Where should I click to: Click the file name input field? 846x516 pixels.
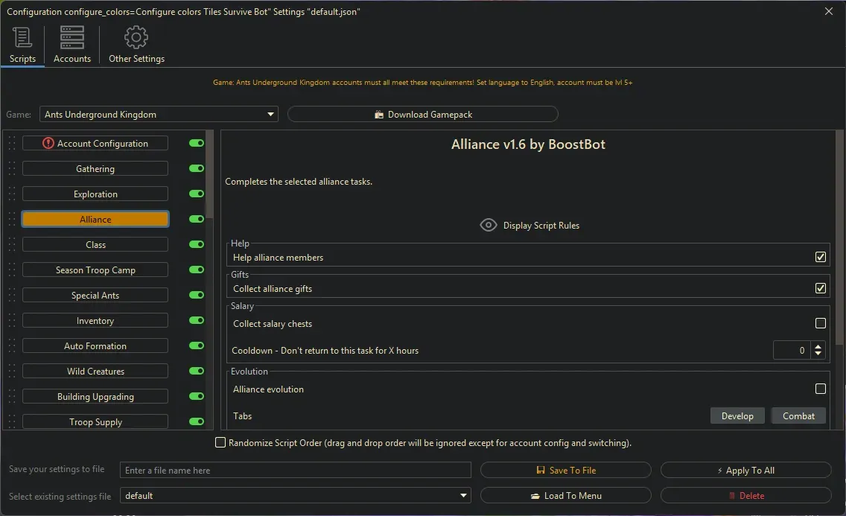296,471
